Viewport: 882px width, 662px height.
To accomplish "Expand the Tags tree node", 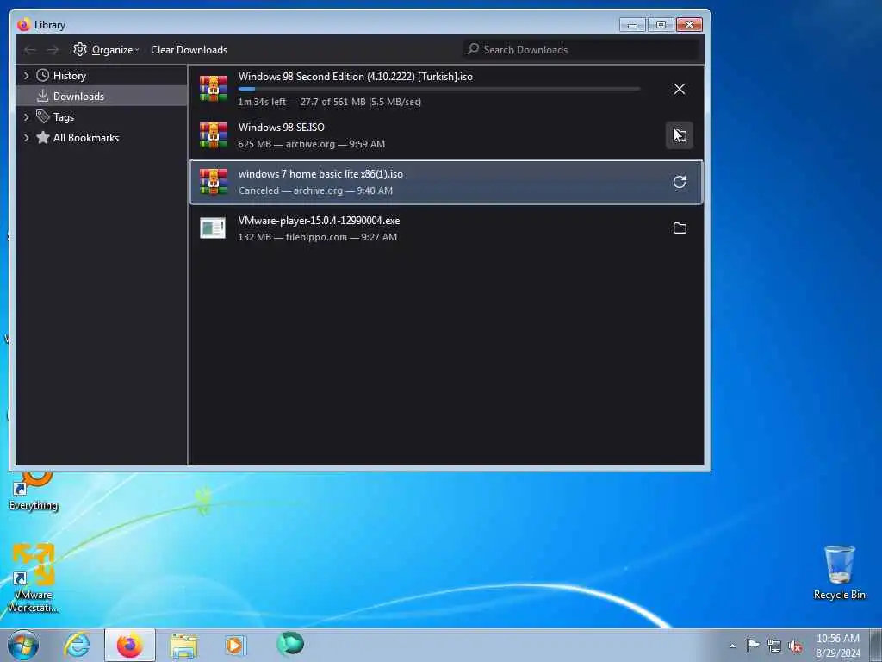I will tap(26, 116).
